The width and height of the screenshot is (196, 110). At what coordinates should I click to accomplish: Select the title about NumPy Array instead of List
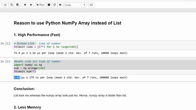click(67, 23)
